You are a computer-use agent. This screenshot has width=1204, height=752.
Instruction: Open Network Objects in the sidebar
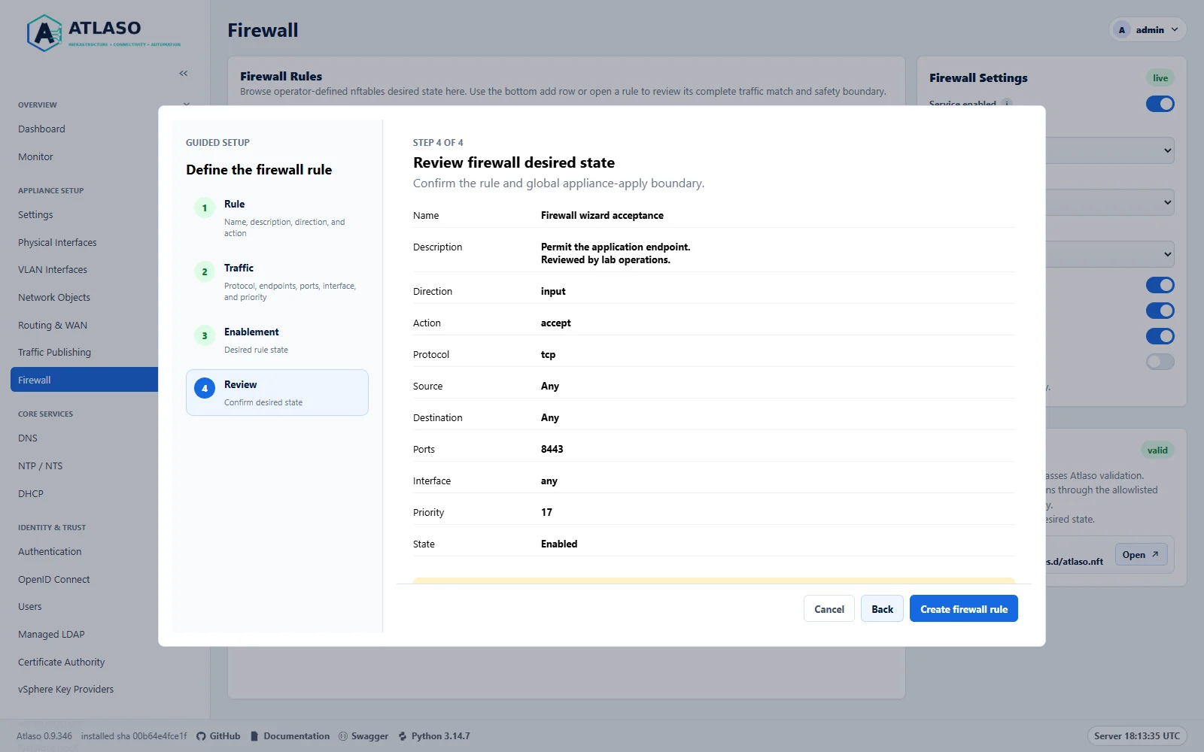pyautogui.click(x=54, y=298)
